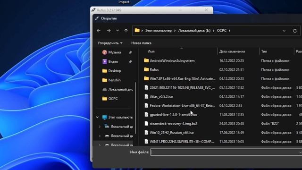This screenshot has width=302, height=170.
Task: Open Музыка in the sidebar
Action: 114,52
